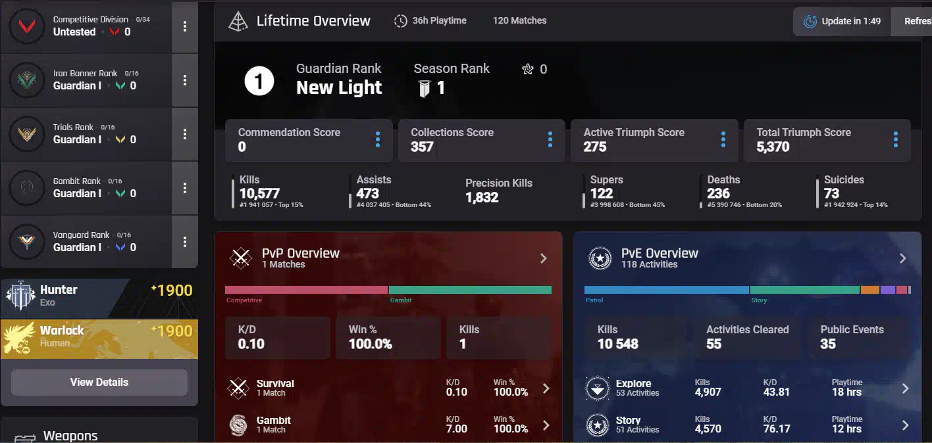The width and height of the screenshot is (932, 443).
Task: Click the clock icon beside 36h Playtime
Action: [400, 21]
